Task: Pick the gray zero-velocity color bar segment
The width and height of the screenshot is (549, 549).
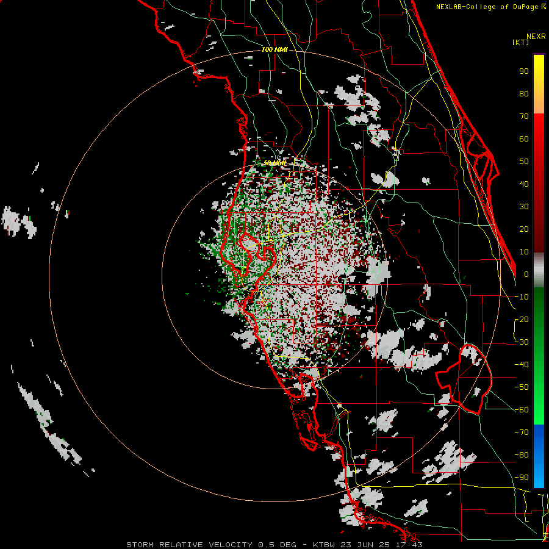Action: tap(539, 270)
